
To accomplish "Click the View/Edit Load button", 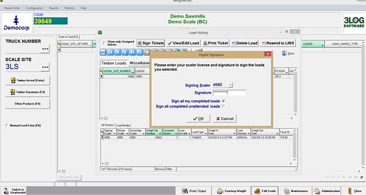I will coord(184,43).
